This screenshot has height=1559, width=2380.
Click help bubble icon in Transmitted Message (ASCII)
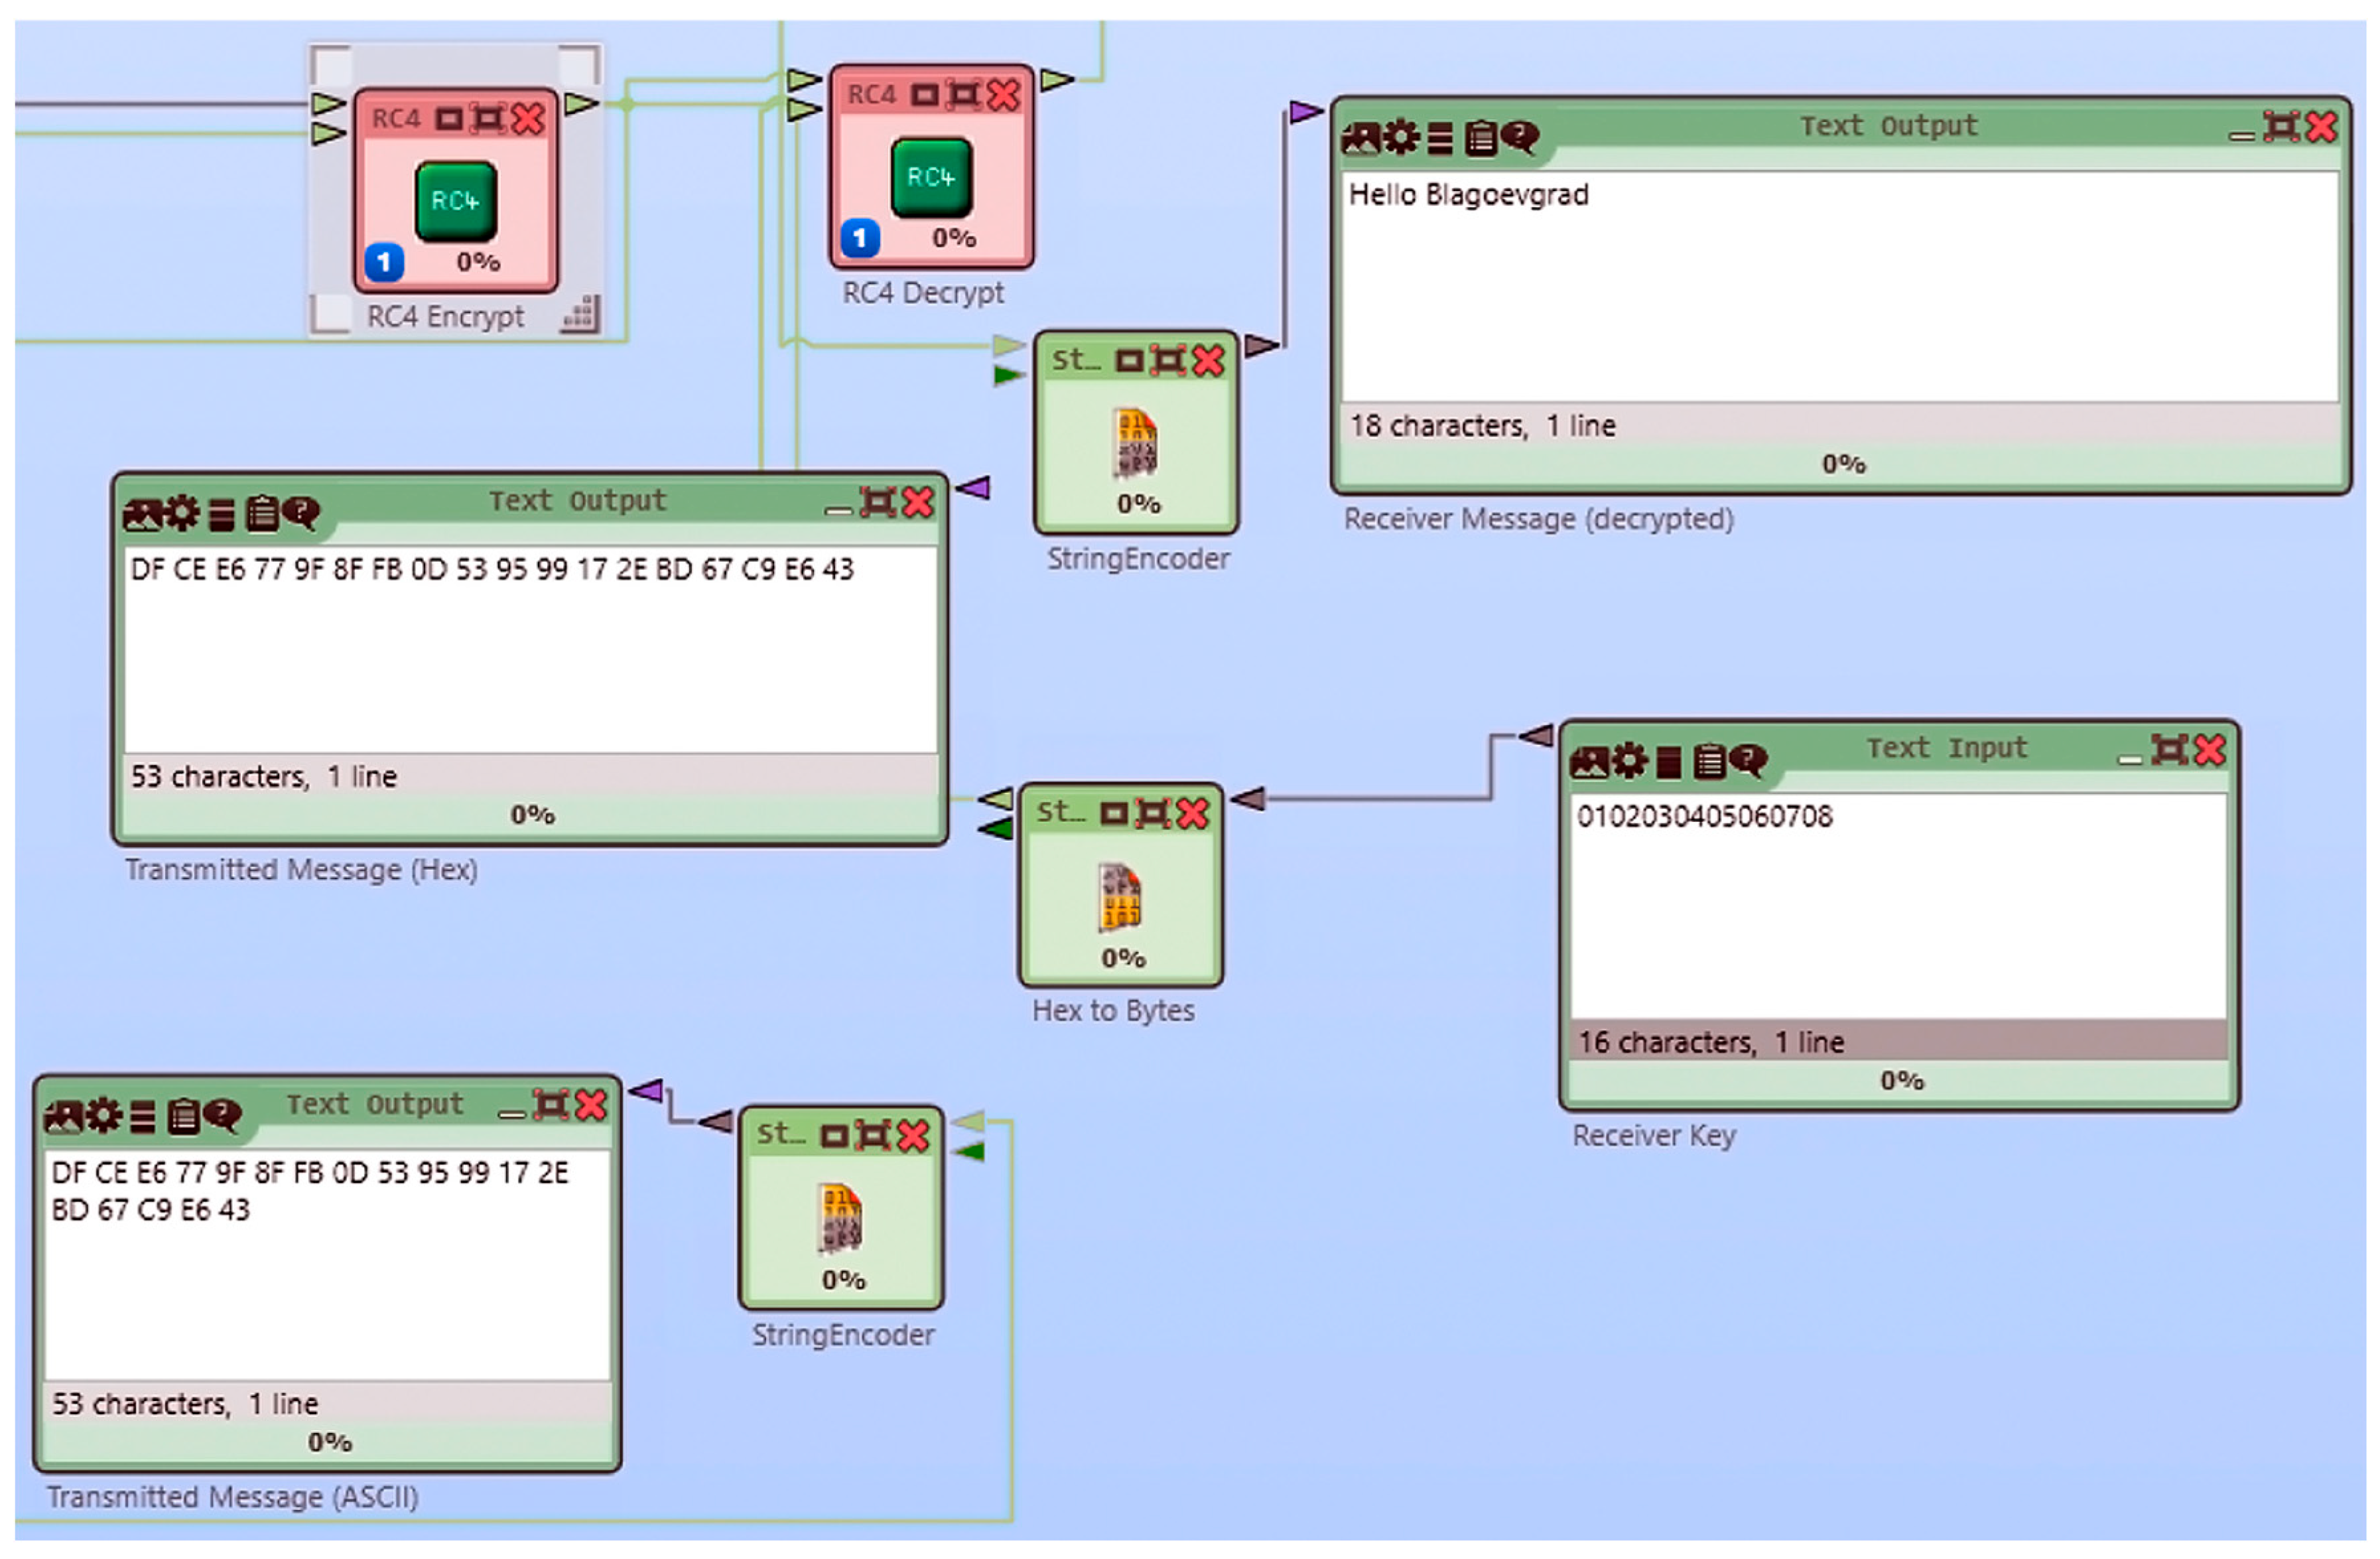[221, 1115]
